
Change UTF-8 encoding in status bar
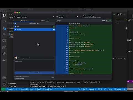[100, 89]
